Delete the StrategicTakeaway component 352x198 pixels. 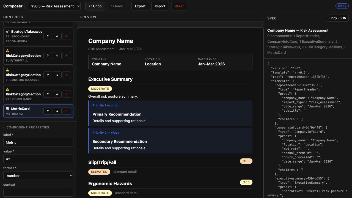coord(67,36)
